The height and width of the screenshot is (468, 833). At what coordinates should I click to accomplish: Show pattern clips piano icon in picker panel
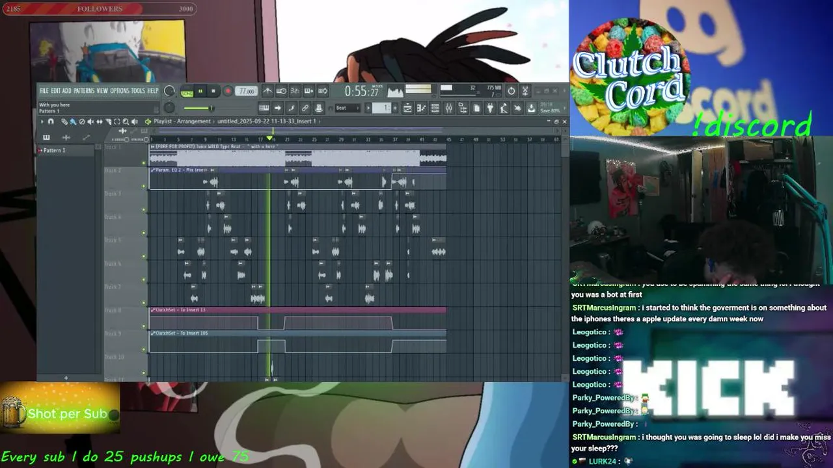46,137
